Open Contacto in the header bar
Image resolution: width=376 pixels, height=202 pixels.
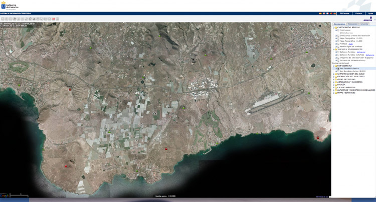(358, 14)
